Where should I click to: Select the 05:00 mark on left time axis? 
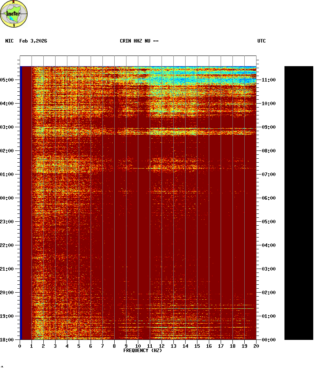click(x=7, y=80)
